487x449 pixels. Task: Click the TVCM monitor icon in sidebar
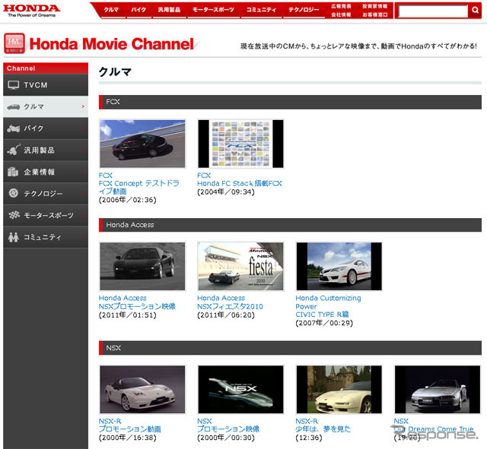click(14, 85)
